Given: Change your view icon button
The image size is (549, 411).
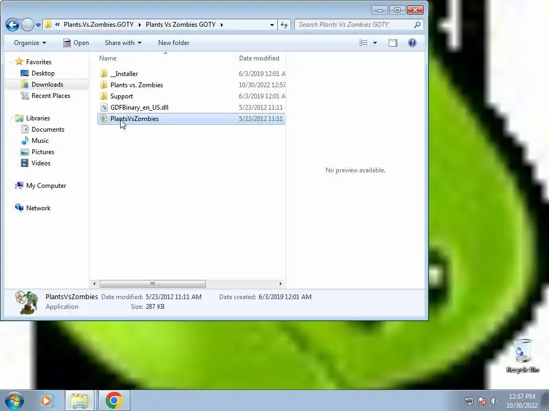Looking at the screenshot, I should tap(363, 43).
